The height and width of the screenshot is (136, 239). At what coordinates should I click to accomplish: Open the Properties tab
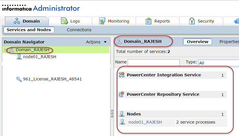(229, 42)
